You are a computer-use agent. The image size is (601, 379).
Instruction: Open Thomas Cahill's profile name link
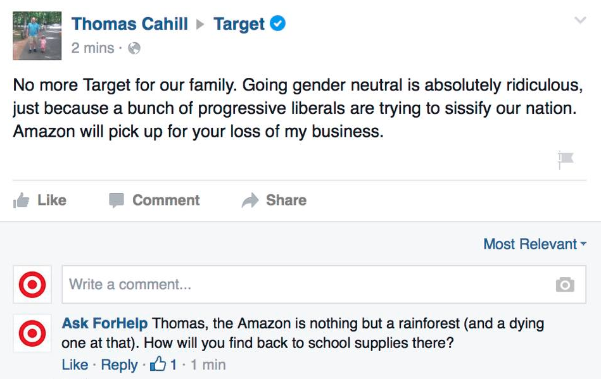(x=130, y=24)
